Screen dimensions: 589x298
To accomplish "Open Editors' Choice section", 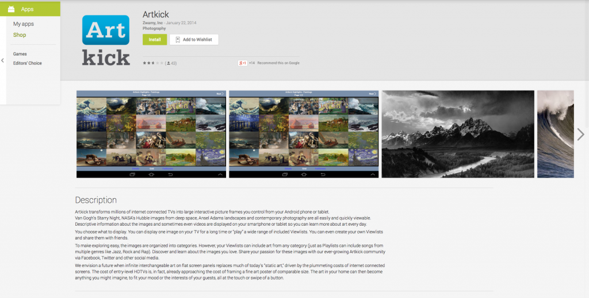I will pyautogui.click(x=28, y=63).
